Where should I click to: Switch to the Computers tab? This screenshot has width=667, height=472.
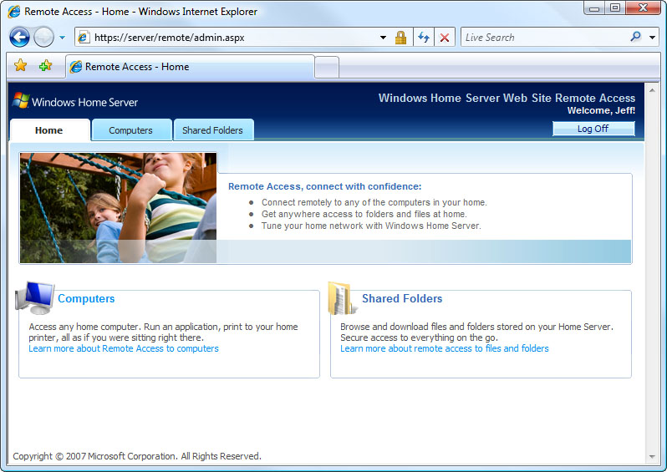[x=130, y=130]
